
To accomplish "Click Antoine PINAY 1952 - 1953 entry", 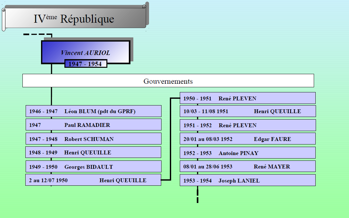I will point(247,153).
